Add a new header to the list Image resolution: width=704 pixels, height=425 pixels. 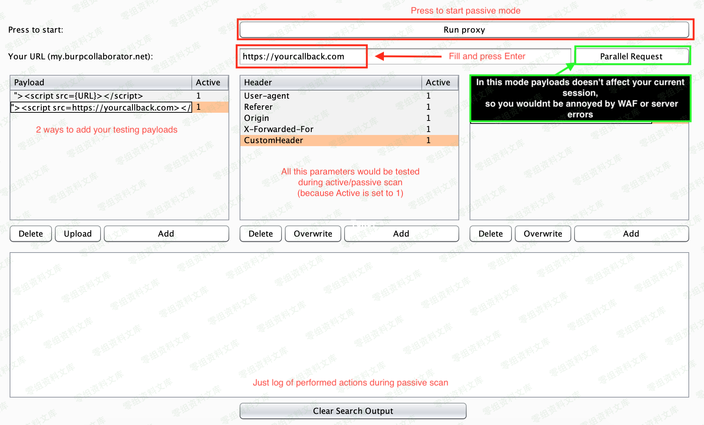click(401, 234)
